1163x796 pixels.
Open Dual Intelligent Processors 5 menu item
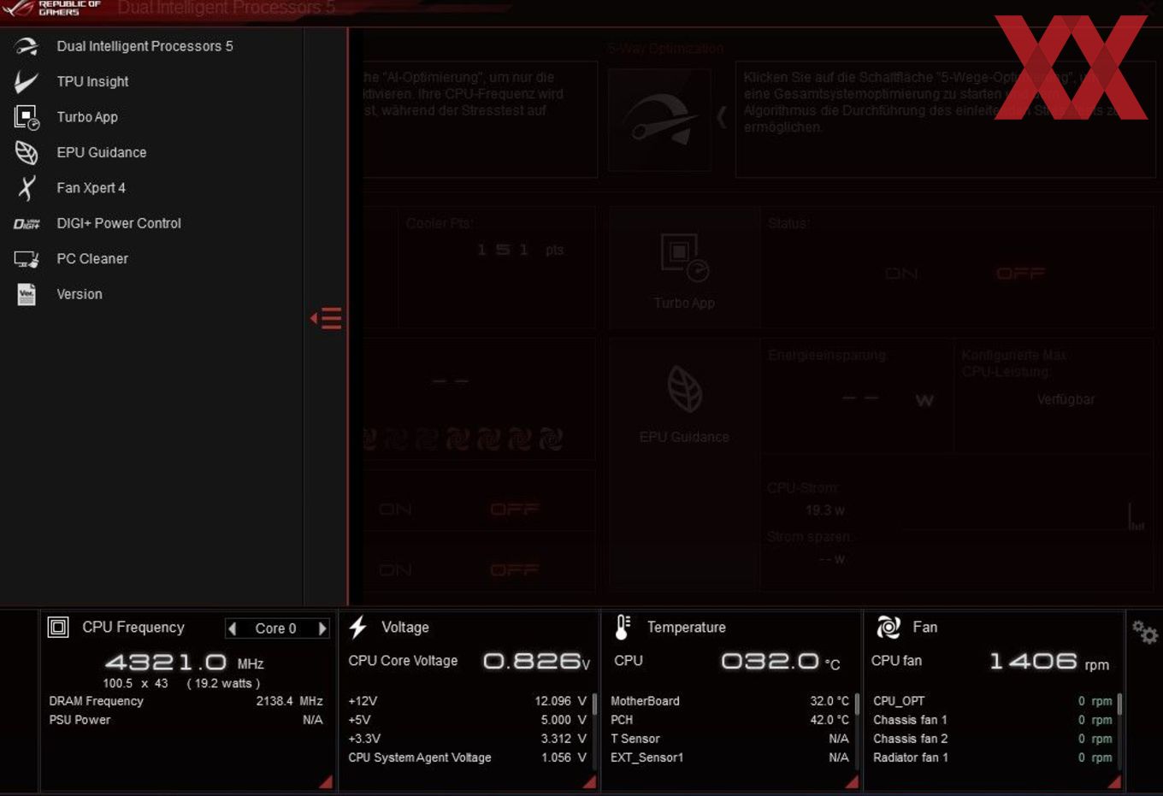[x=145, y=46]
